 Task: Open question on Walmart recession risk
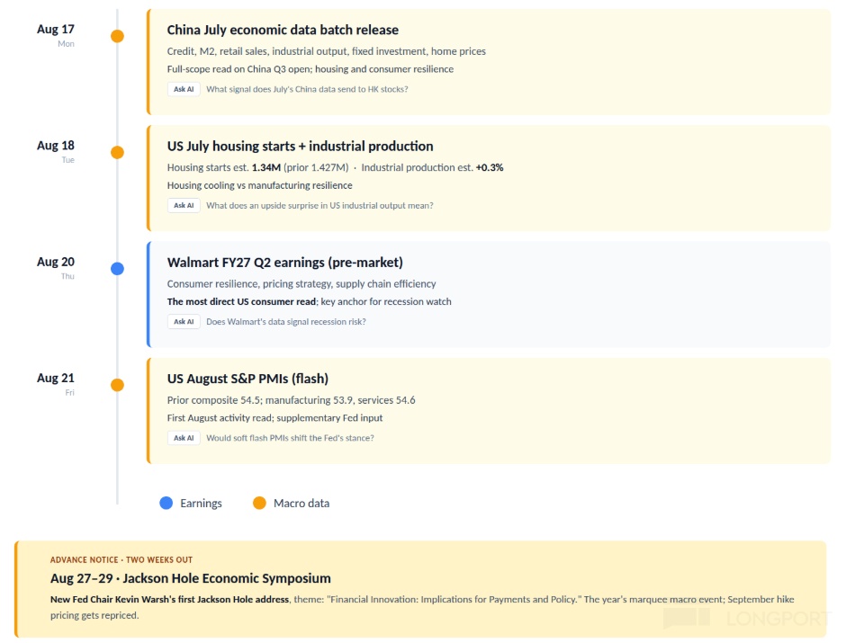[286, 322]
